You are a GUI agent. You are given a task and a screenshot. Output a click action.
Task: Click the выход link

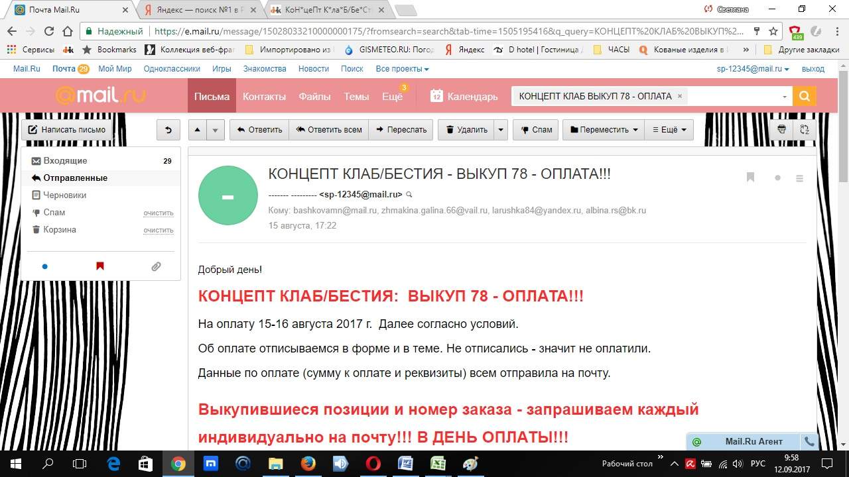pos(813,69)
